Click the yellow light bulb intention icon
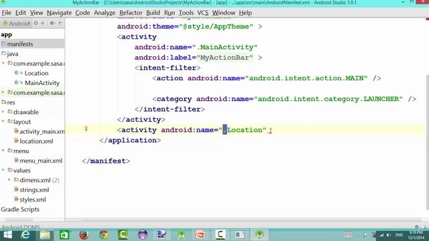The height and width of the screenshot is (241, 429). tap(86, 128)
